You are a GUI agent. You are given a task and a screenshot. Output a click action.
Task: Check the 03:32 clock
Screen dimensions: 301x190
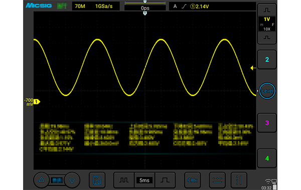(266, 188)
